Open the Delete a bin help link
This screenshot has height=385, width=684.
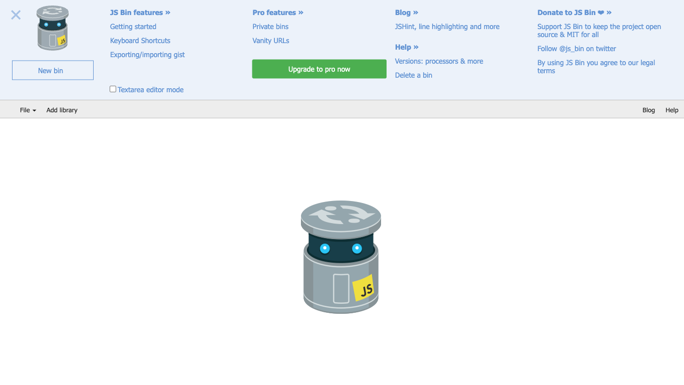414,75
